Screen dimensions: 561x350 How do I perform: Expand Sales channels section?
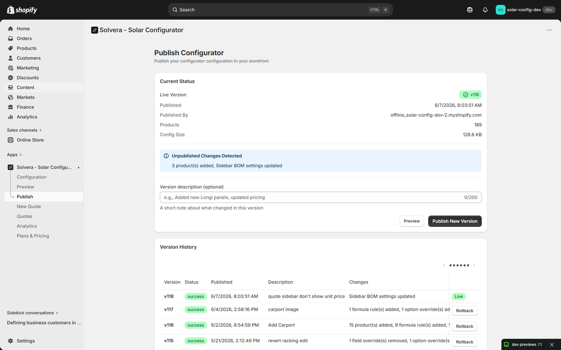tap(24, 130)
